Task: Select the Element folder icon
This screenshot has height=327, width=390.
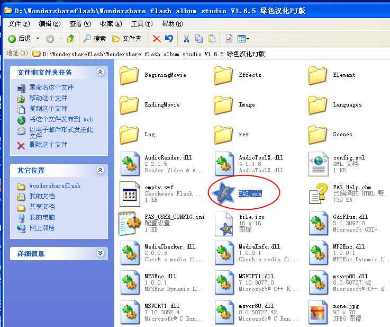Action: point(318,75)
